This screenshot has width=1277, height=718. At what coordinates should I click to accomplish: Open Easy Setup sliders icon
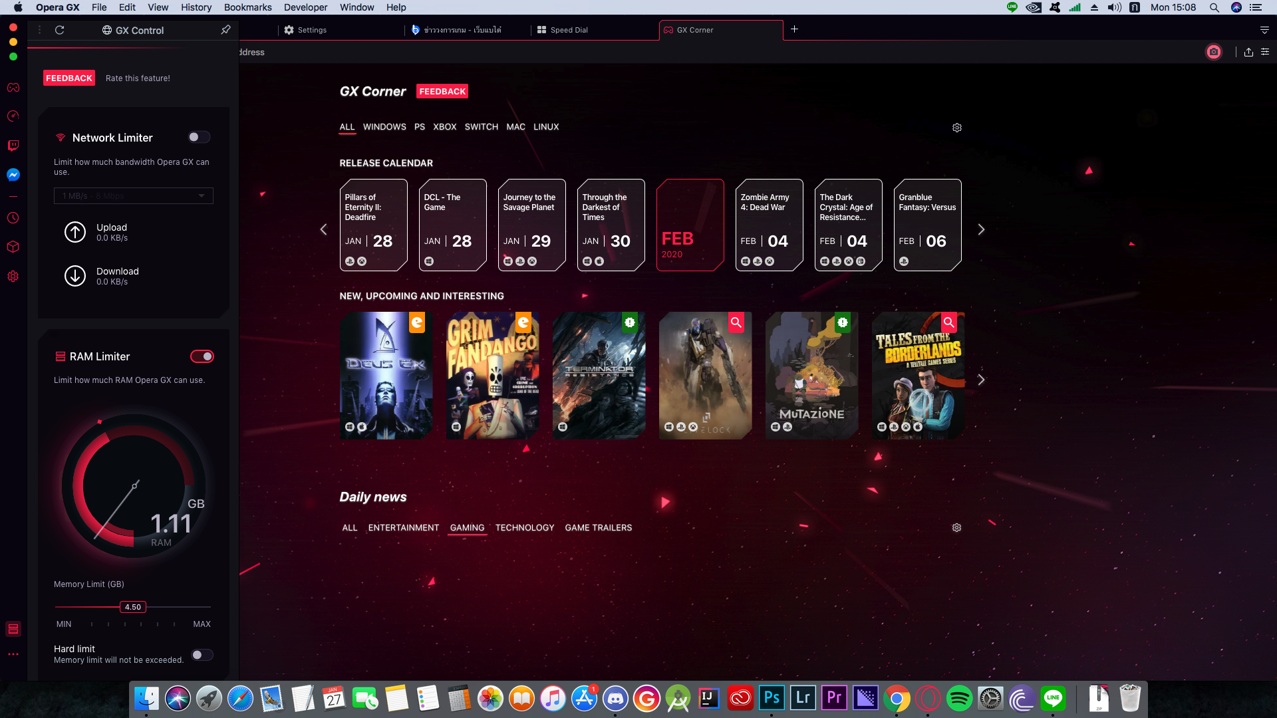point(1265,52)
